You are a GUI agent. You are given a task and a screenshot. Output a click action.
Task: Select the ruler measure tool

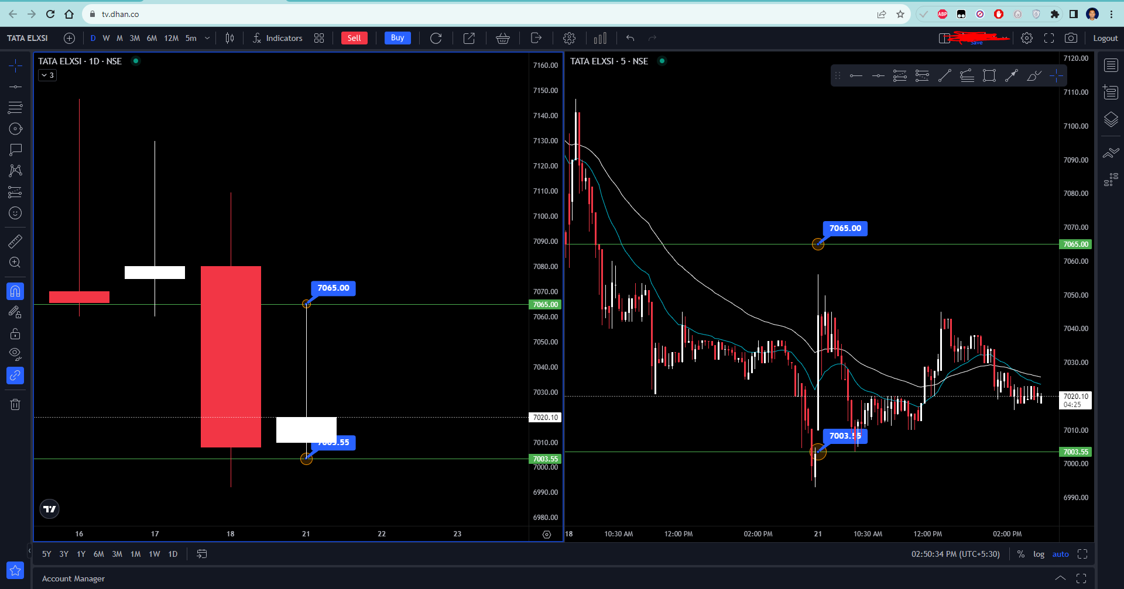[x=16, y=241]
